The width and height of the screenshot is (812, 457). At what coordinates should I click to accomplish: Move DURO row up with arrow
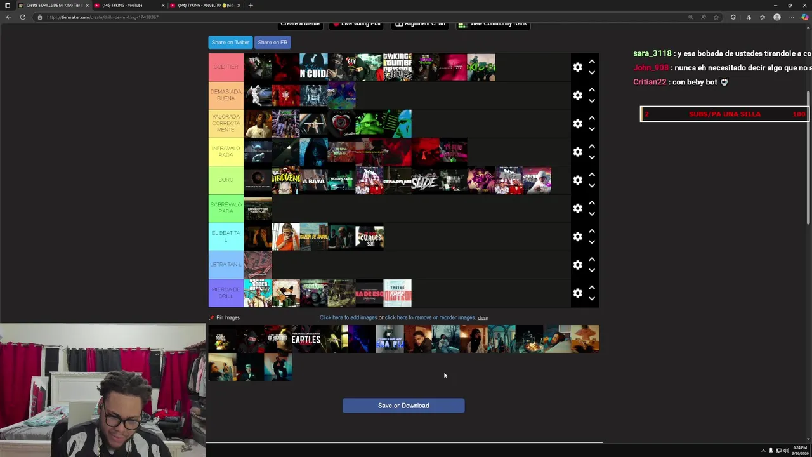[591, 175]
